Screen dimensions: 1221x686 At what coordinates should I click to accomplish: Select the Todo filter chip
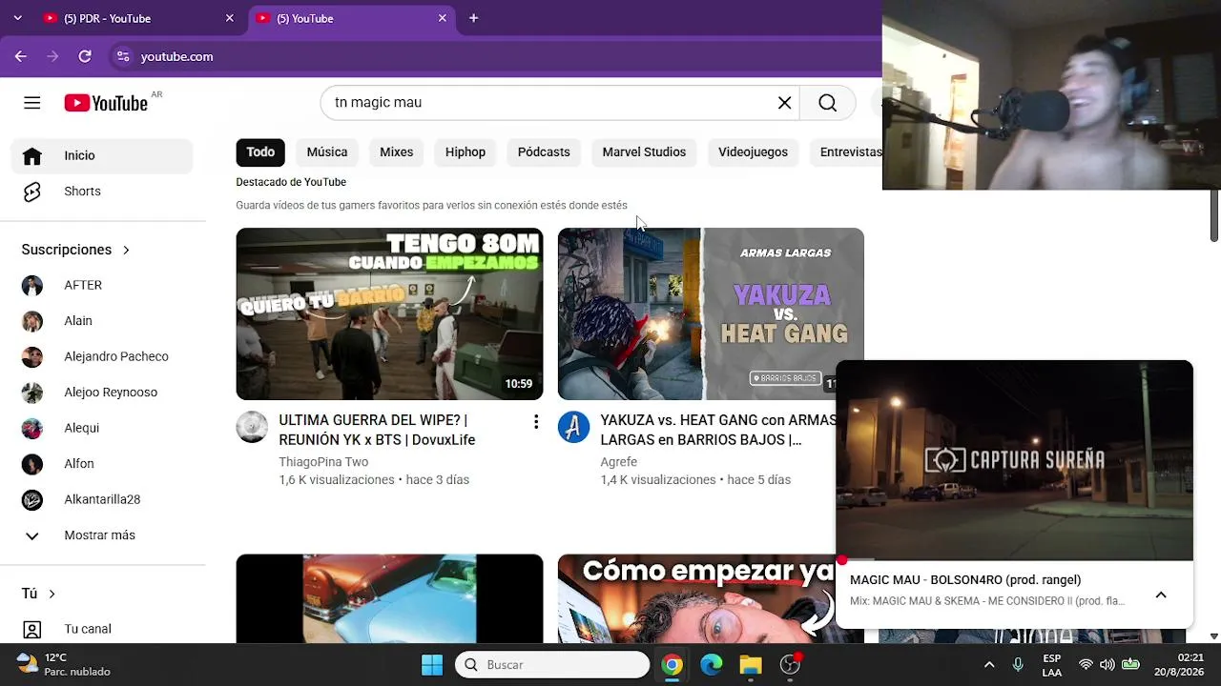tap(260, 152)
